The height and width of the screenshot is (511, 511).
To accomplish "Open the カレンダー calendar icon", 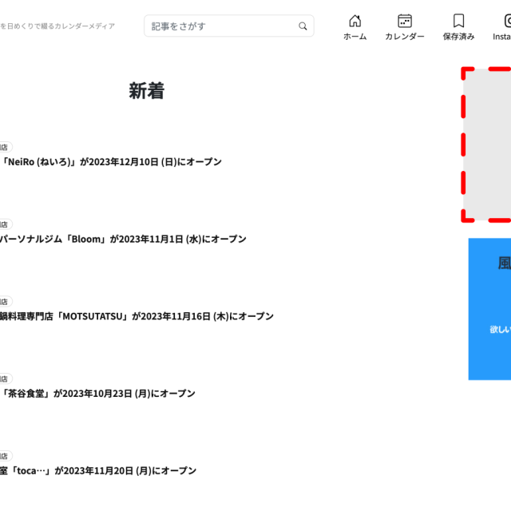I will click(405, 26).
